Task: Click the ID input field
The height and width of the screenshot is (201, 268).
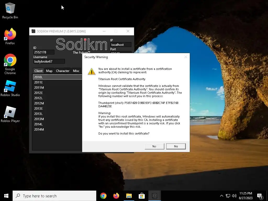Action: tap(44, 52)
